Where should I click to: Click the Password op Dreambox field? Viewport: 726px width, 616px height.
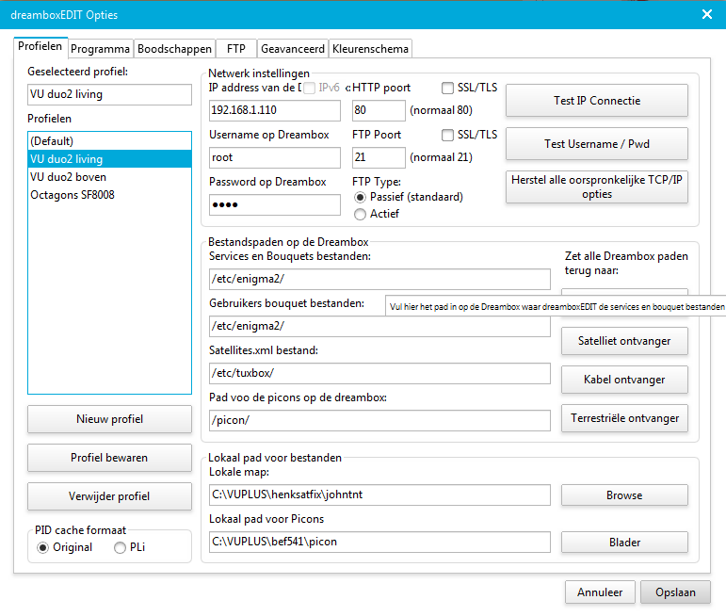(275, 204)
